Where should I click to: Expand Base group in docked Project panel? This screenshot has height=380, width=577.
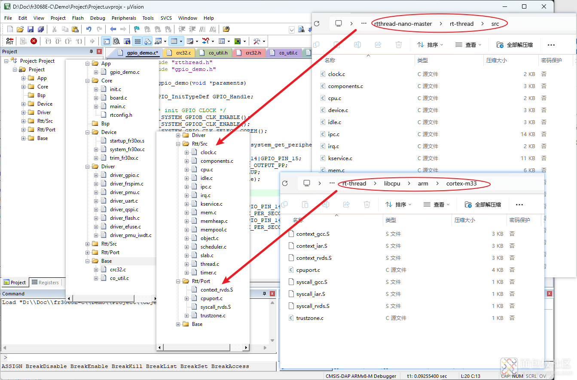[24, 138]
